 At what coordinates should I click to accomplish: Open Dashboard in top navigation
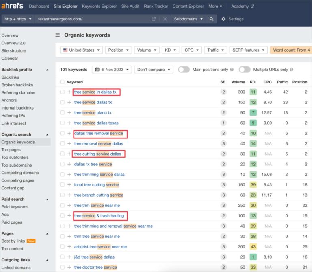39,6
